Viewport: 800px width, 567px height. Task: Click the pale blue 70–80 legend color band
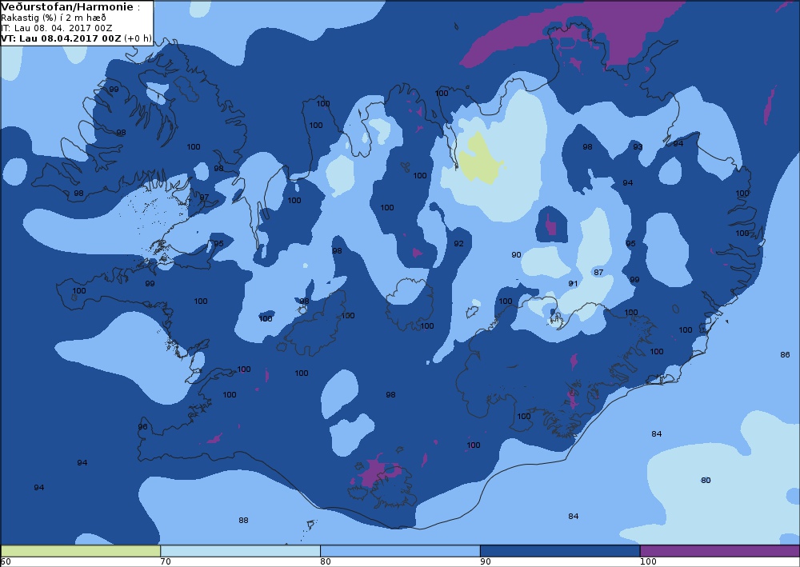coord(240,551)
